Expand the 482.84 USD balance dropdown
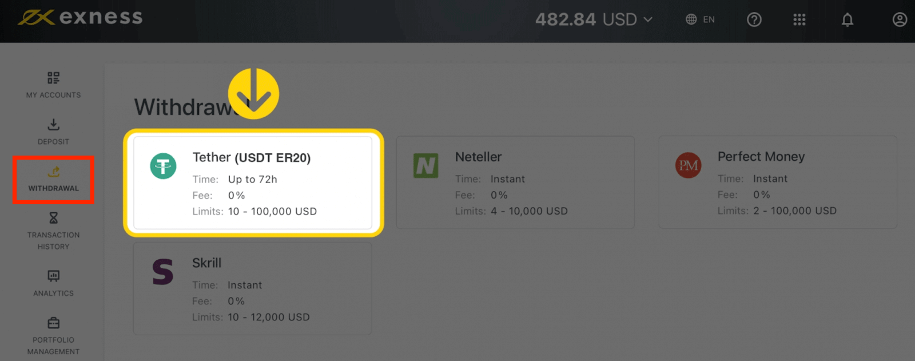The width and height of the screenshot is (915, 361). 594,19
